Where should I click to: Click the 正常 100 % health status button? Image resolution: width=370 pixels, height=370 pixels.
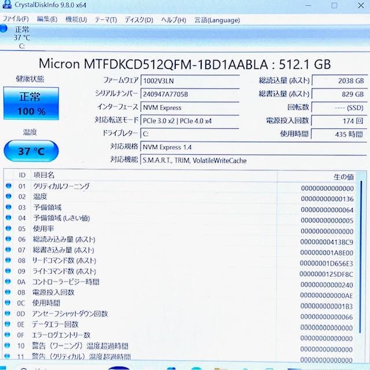pos(31,103)
